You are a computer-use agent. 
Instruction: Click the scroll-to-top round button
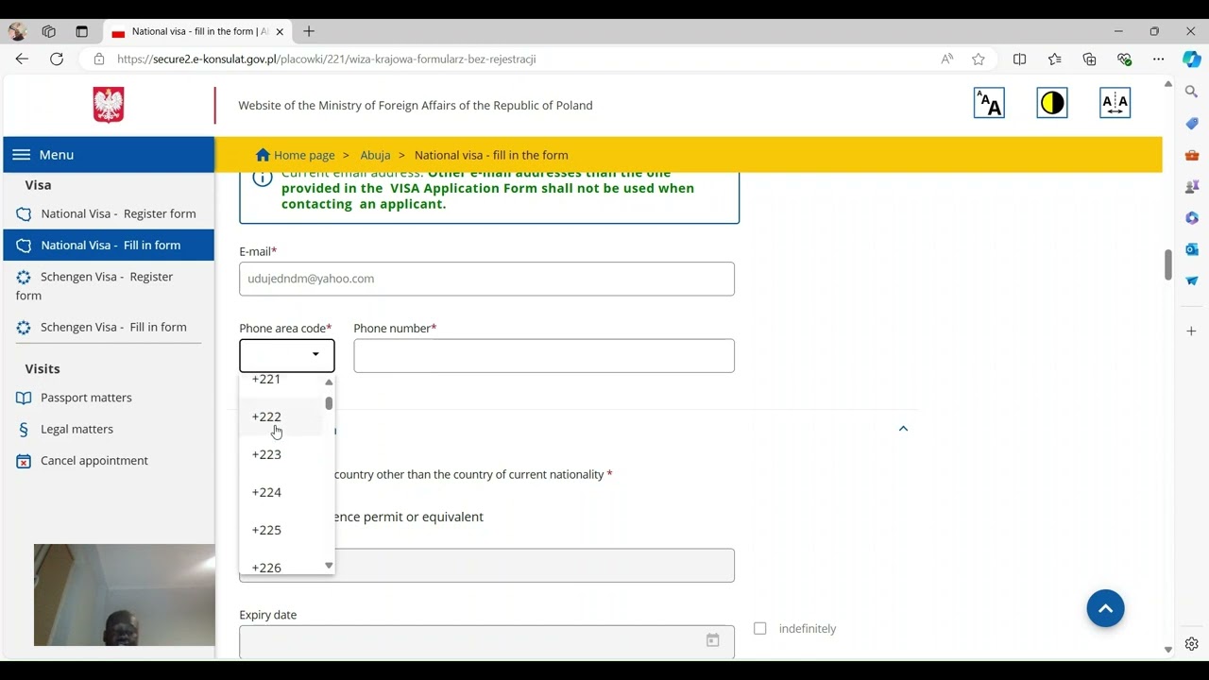(1105, 608)
